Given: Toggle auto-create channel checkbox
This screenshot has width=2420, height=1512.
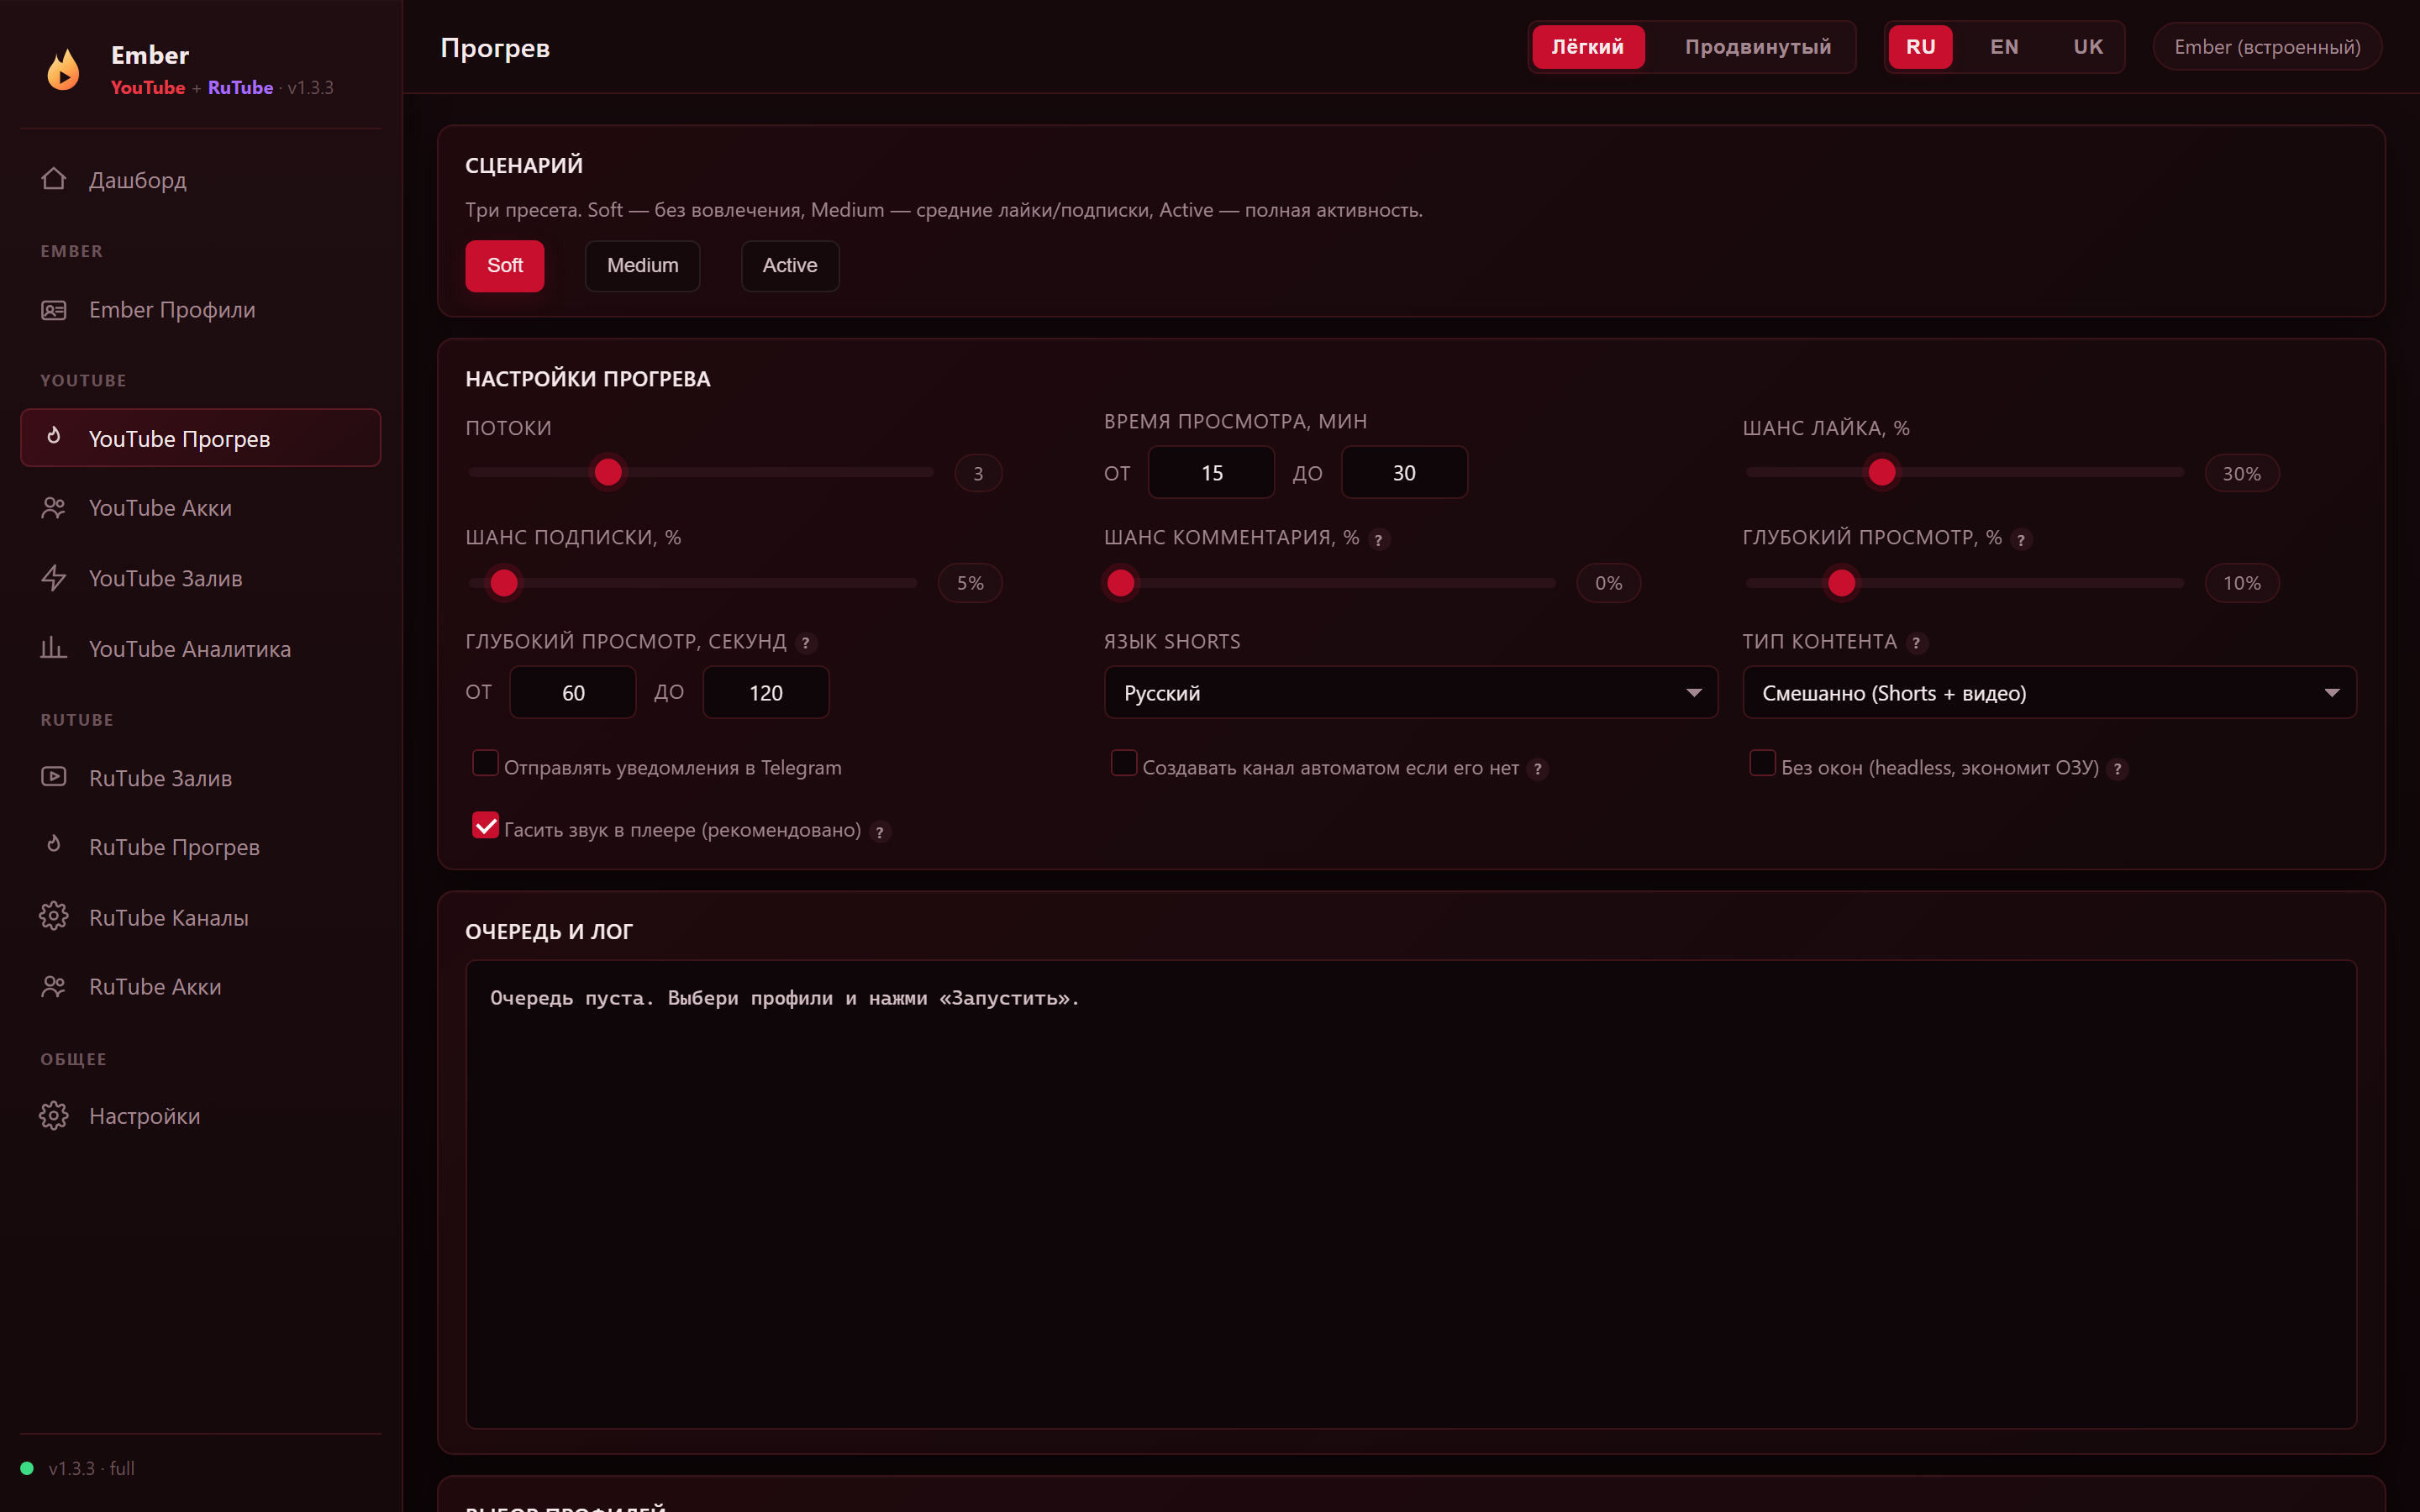Looking at the screenshot, I should point(1124,764).
